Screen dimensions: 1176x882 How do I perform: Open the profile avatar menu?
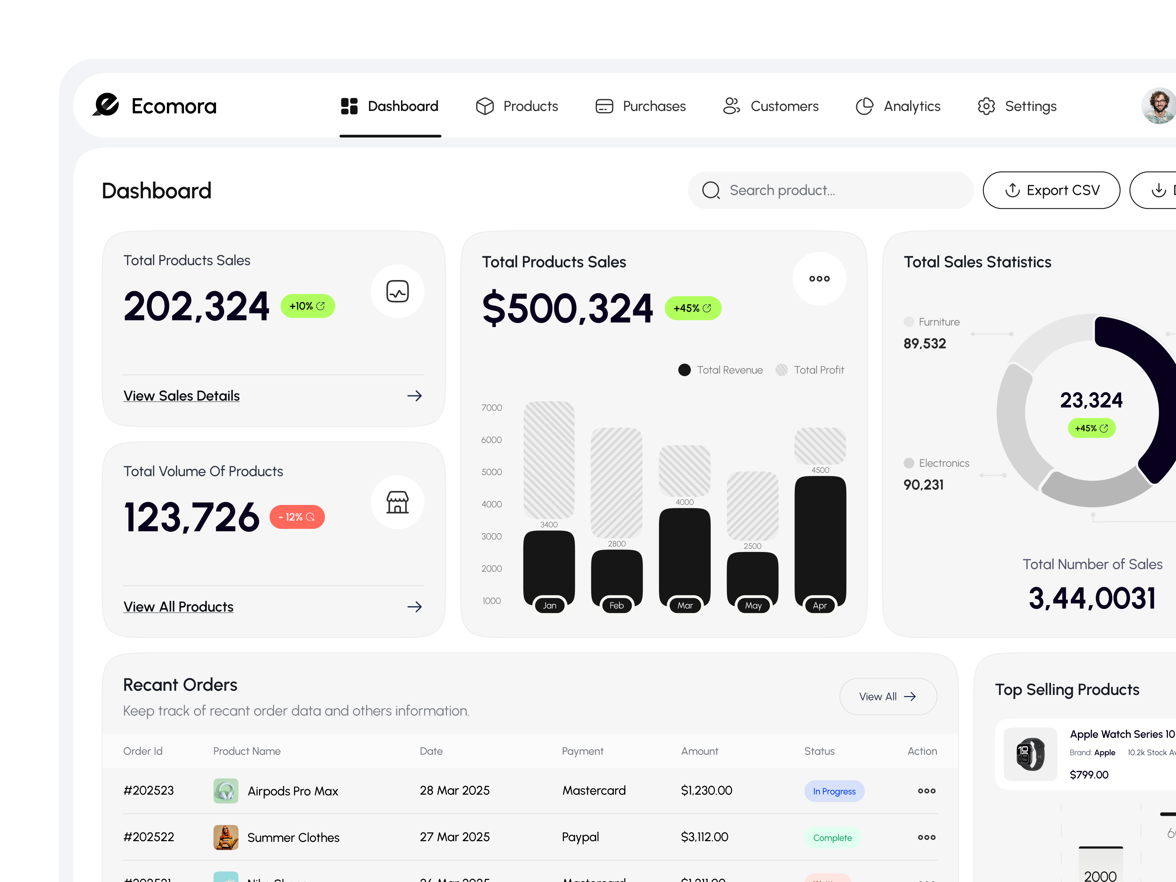pyautogui.click(x=1159, y=106)
